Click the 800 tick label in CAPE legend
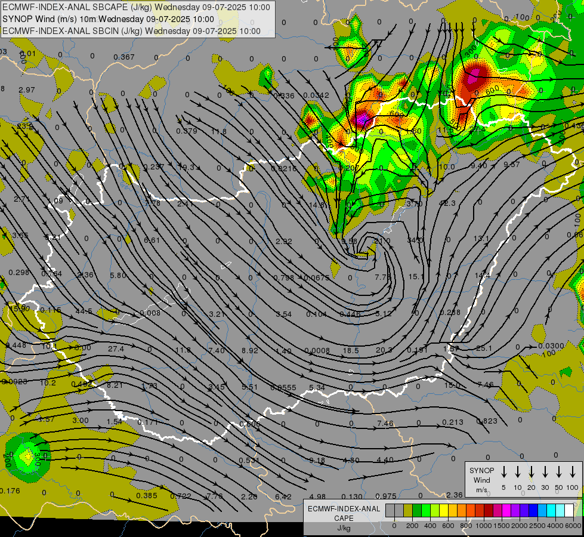The width and height of the screenshot is (584, 537). (x=466, y=526)
